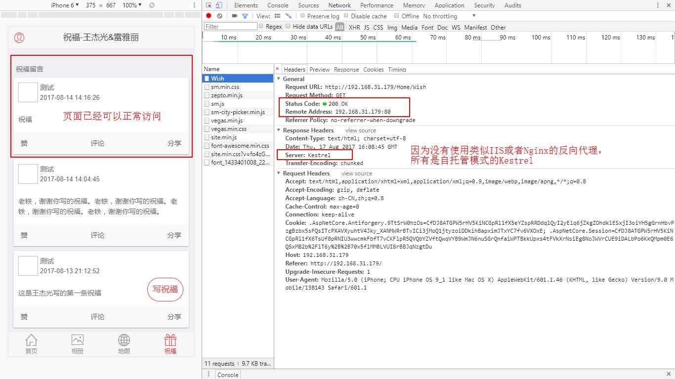Open the Security tab
The image size is (675, 379).
click(484, 5)
